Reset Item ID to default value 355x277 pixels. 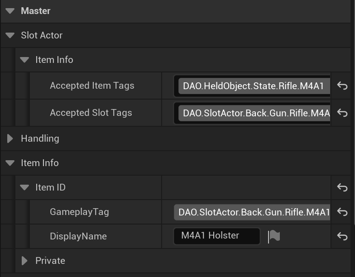point(342,187)
